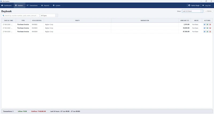The width and height of the screenshot is (214, 114).
Task: Open the System menu
Action: [57, 5]
